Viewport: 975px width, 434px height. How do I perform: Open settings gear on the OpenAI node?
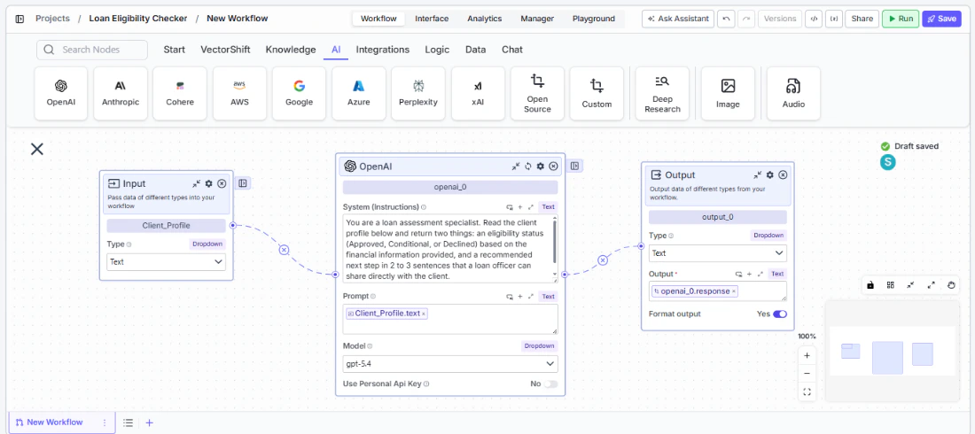541,166
